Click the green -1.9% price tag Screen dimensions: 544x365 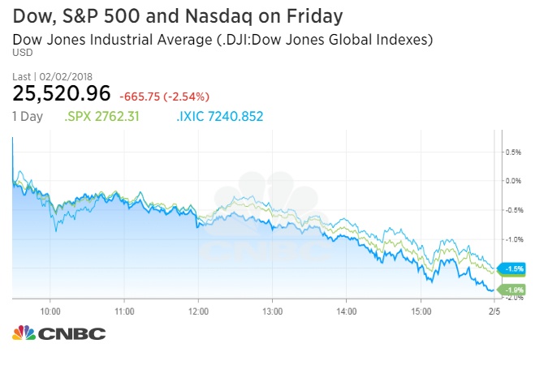click(x=515, y=290)
